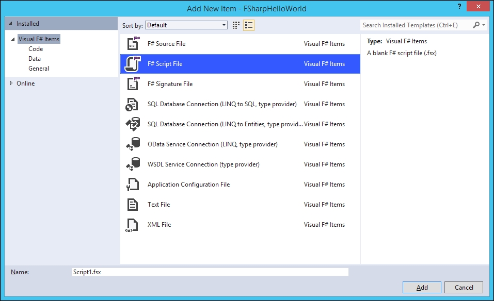Click the LINQ to SQL connection icon
This screenshot has width=494, height=301.
coord(132,105)
